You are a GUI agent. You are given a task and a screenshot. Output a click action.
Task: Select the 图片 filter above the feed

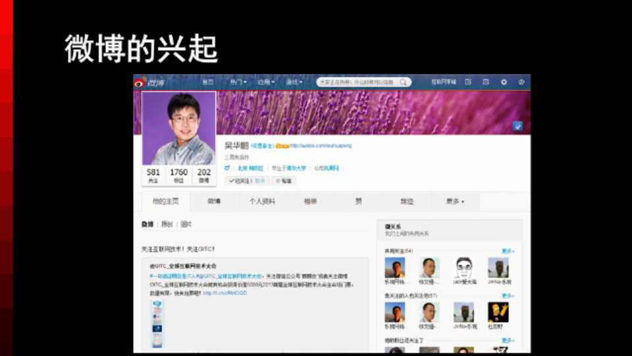186,225
